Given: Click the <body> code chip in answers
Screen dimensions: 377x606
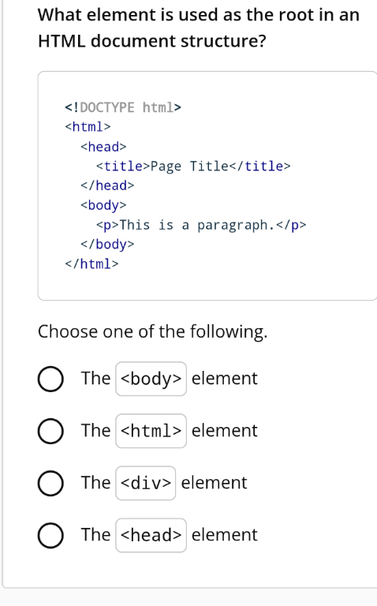Looking at the screenshot, I should pos(151,379).
